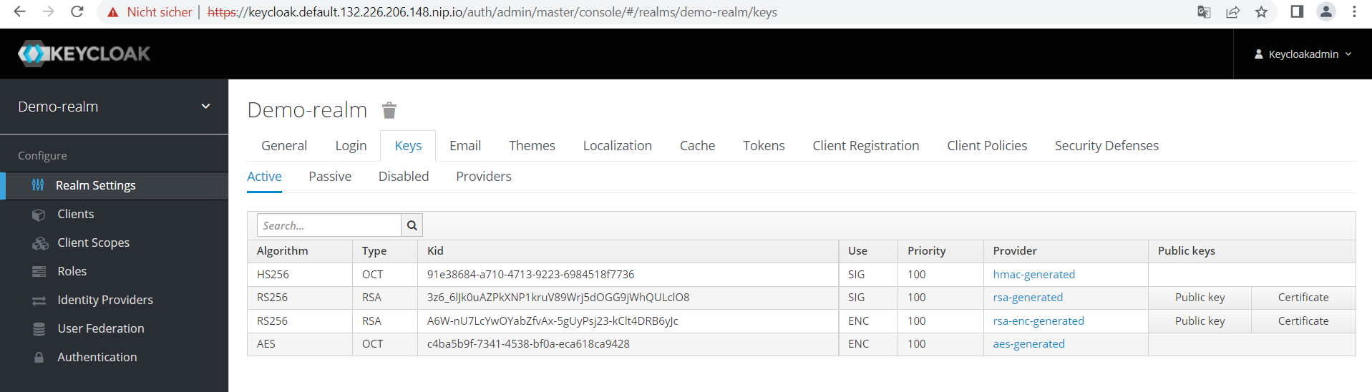Screen dimensions: 1372x392
Task: Go to Identity Providers in sidebar
Action: tap(105, 300)
